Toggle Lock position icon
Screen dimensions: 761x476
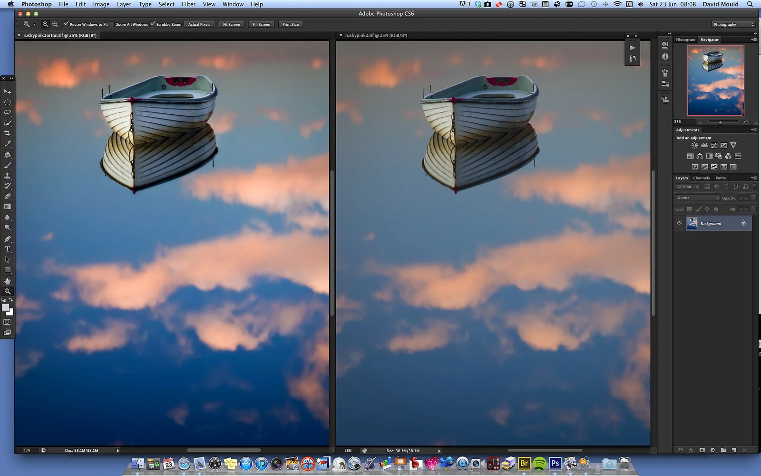click(707, 209)
